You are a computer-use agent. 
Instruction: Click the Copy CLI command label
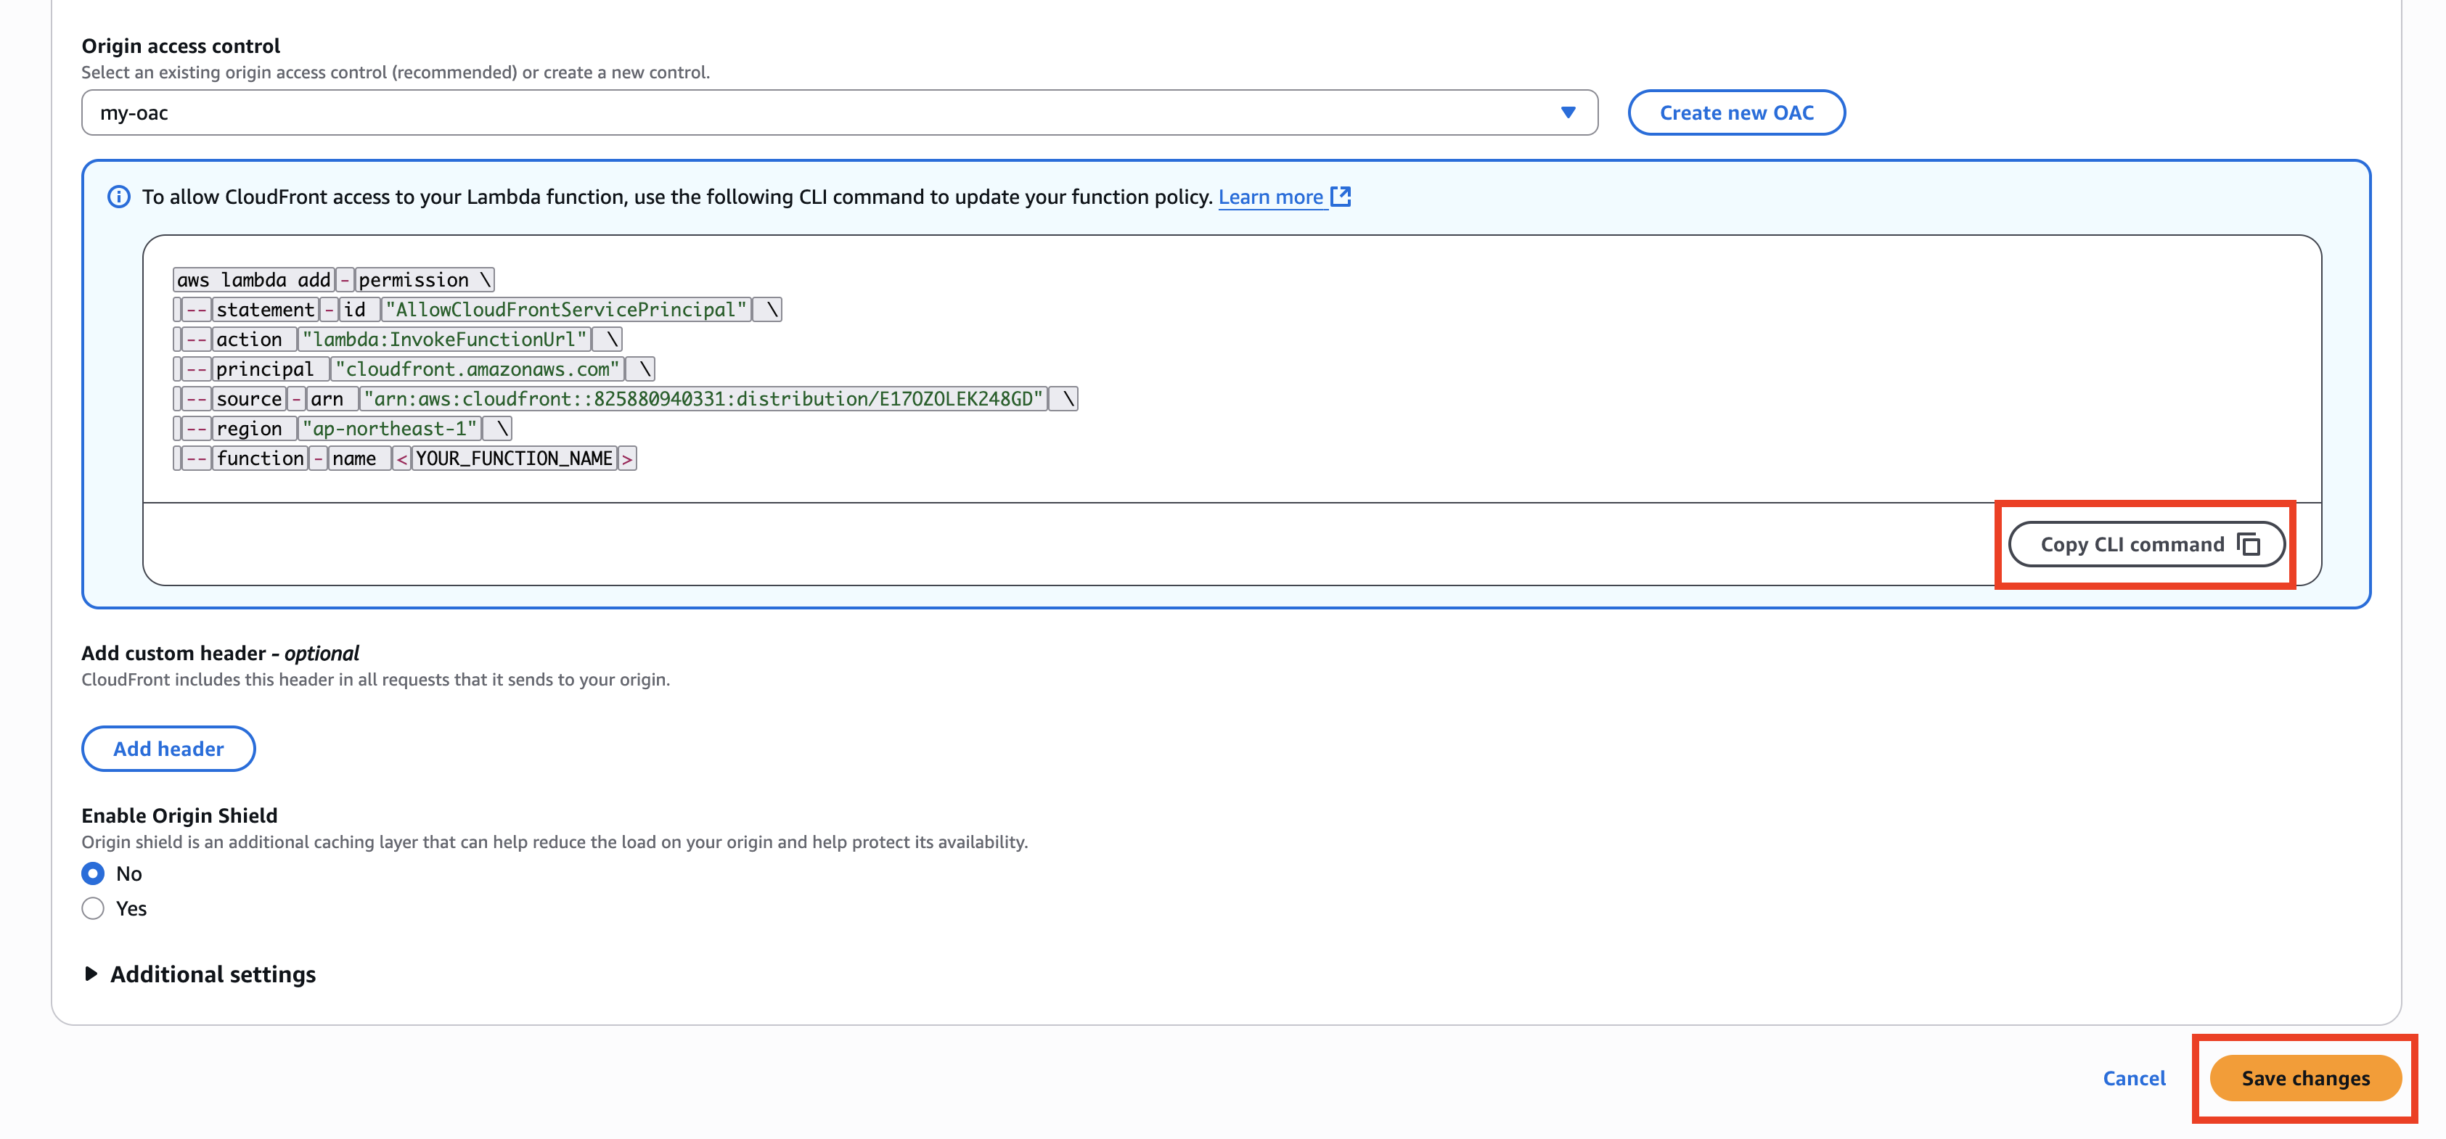2132,544
